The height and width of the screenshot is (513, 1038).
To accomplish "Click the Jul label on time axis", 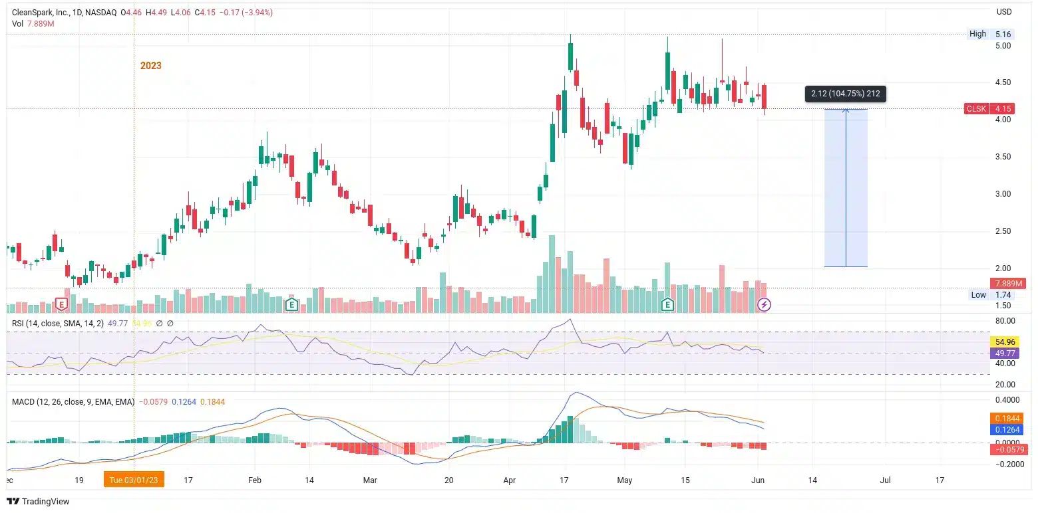I will tap(885, 480).
